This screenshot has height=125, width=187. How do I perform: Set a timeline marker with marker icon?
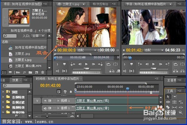pyautogui.click(x=71, y=92)
